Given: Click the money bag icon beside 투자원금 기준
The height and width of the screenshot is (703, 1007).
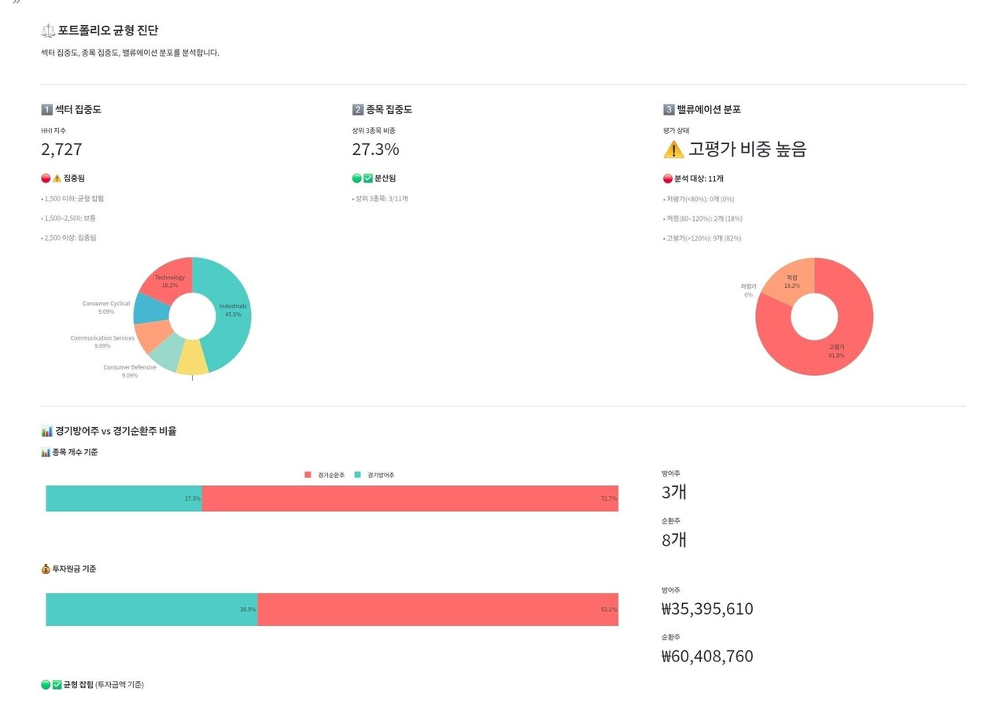Looking at the screenshot, I should tap(46, 569).
